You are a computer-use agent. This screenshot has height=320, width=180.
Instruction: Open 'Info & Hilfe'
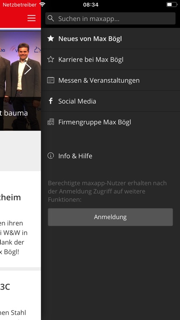pos(110,156)
